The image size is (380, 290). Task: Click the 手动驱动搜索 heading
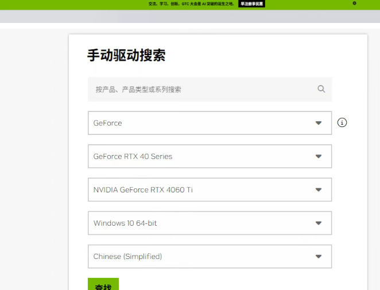[126, 55]
